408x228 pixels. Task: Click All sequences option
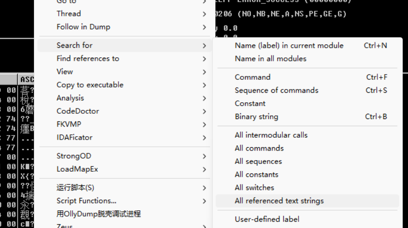pos(258,162)
